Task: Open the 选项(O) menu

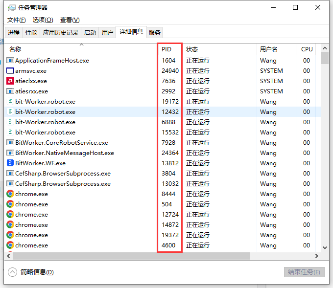Action: click(x=43, y=20)
